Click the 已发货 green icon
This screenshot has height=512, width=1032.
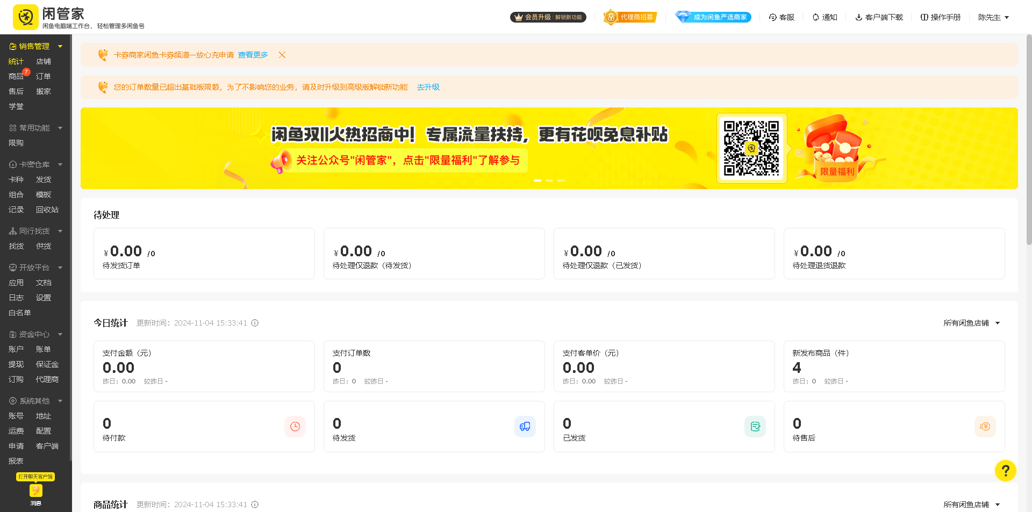[755, 427]
